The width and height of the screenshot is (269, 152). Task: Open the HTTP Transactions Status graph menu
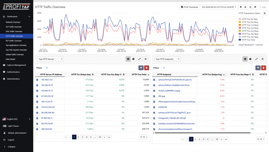[265, 13]
